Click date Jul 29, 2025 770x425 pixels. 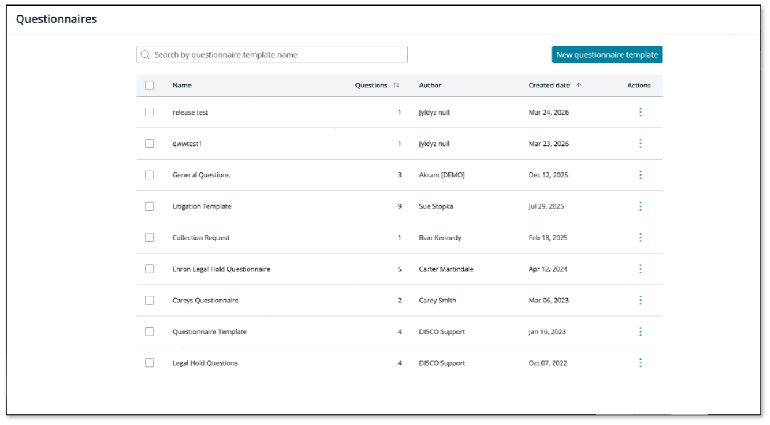click(x=546, y=206)
